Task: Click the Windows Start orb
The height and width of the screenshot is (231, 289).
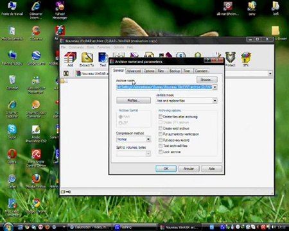Action: point(8,227)
